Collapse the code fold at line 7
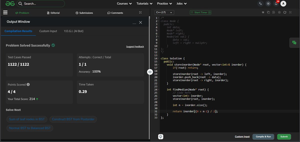The width and height of the screenshot is (300, 142). click(x=159, y=37)
